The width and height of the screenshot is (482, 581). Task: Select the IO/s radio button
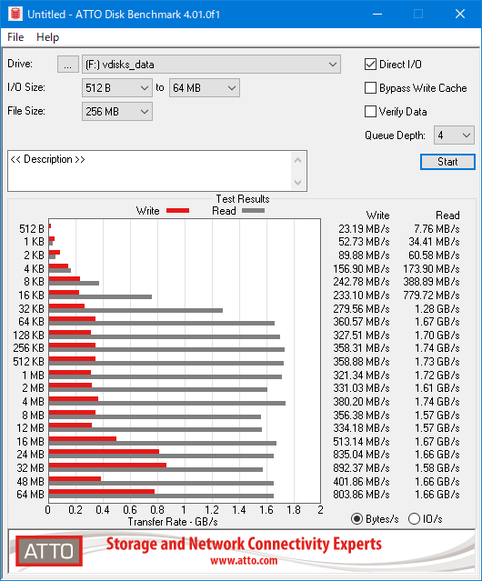coord(414,519)
